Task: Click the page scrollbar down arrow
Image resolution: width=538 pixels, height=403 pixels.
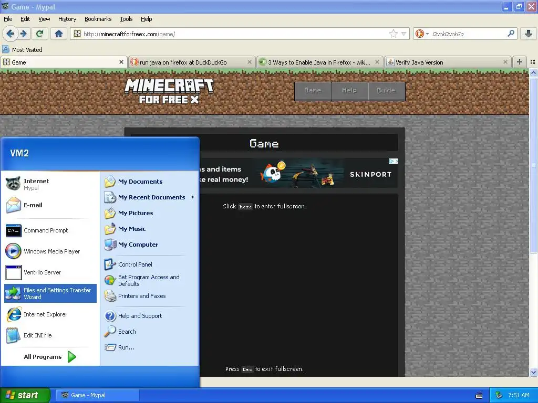Action: pos(533,373)
